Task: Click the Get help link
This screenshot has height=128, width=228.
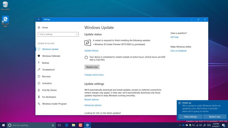Action: [x=175, y=37]
